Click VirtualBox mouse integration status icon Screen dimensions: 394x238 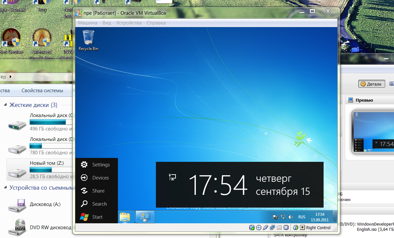[x=296, y=228]
